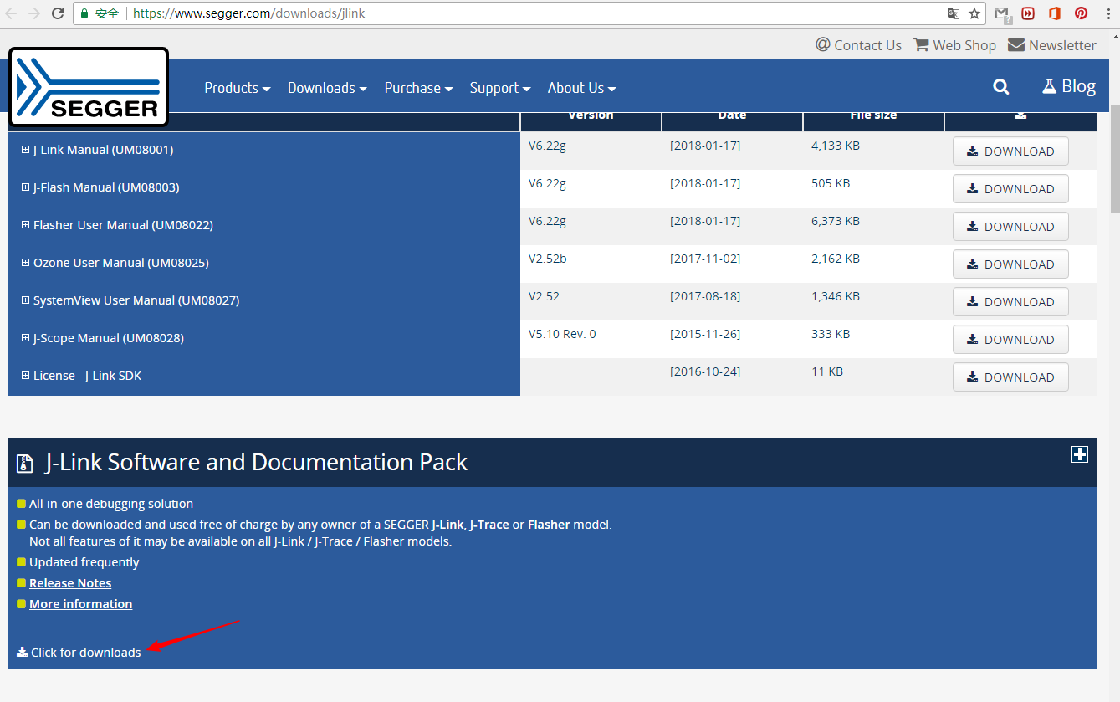Expand the SystemView User Manual (UM08027) row
This screenshot has height=702, width=1120.
[x=26, y=300]
